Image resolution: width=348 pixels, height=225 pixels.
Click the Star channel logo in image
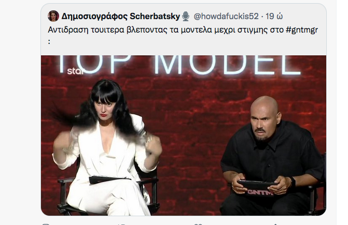(75, 71)
